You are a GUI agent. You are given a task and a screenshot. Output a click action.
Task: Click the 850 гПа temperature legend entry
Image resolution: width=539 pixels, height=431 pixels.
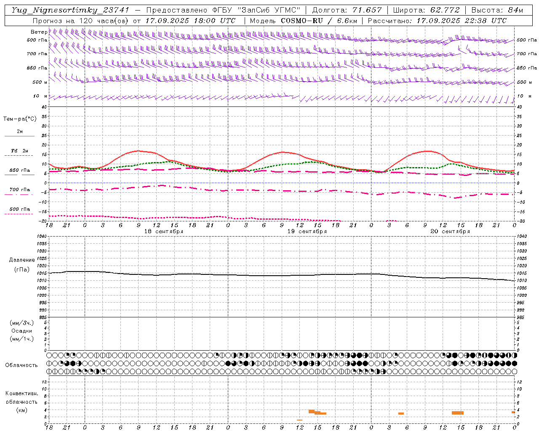click(19, 170)
